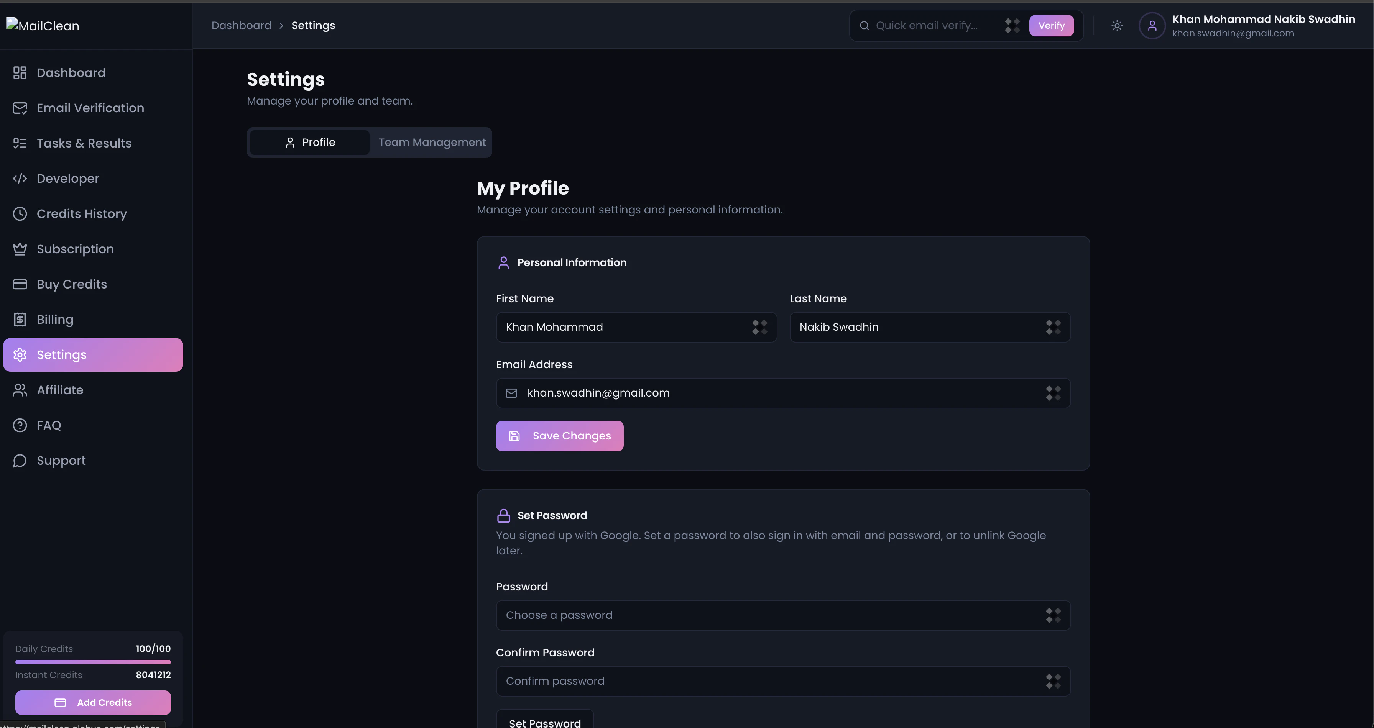
Task: Switch to Team Management tab
Action: [x=432, y=142]
